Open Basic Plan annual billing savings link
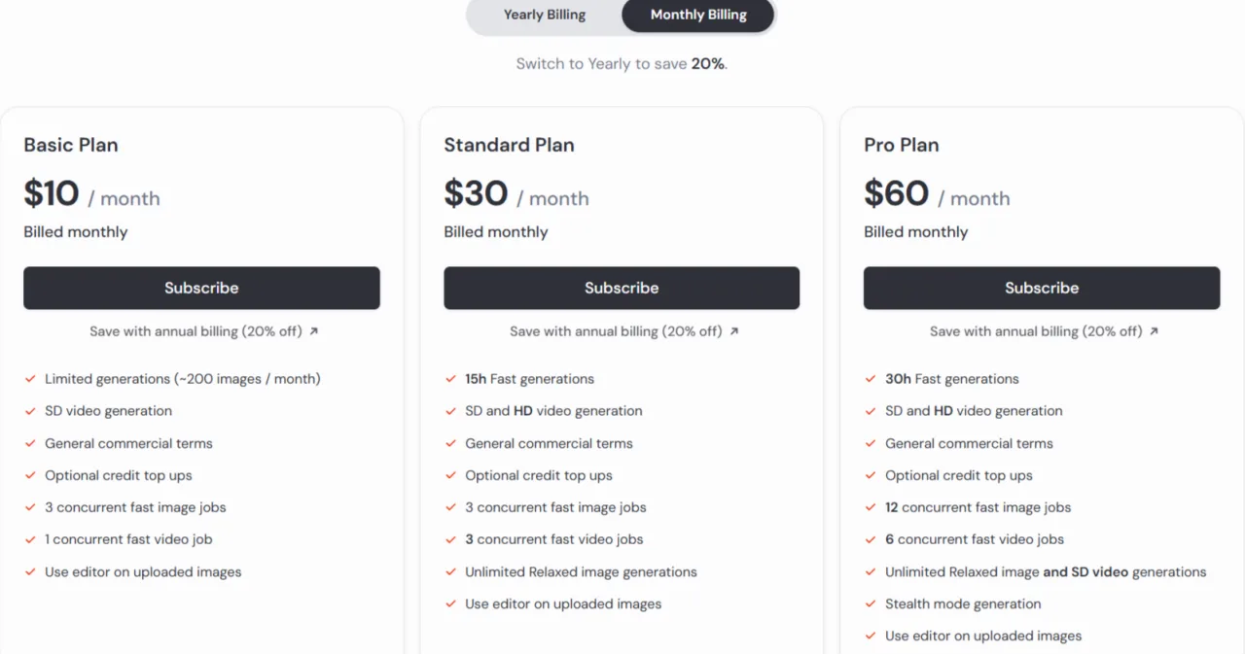The image size is (1245, 654). coord(196,331)
